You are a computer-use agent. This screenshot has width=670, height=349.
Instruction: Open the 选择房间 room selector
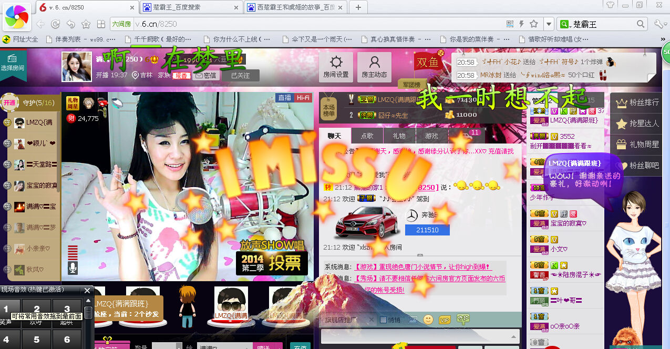point(13,65)
